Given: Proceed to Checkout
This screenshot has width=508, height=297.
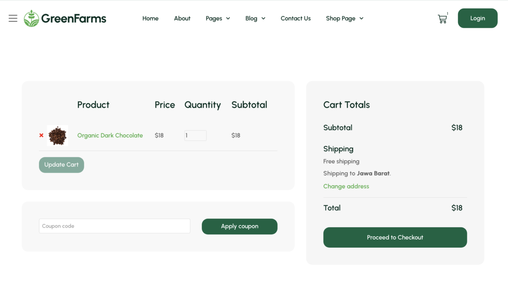Looking at the screenshot, I should pyautogui.click(x=395, y=237).
